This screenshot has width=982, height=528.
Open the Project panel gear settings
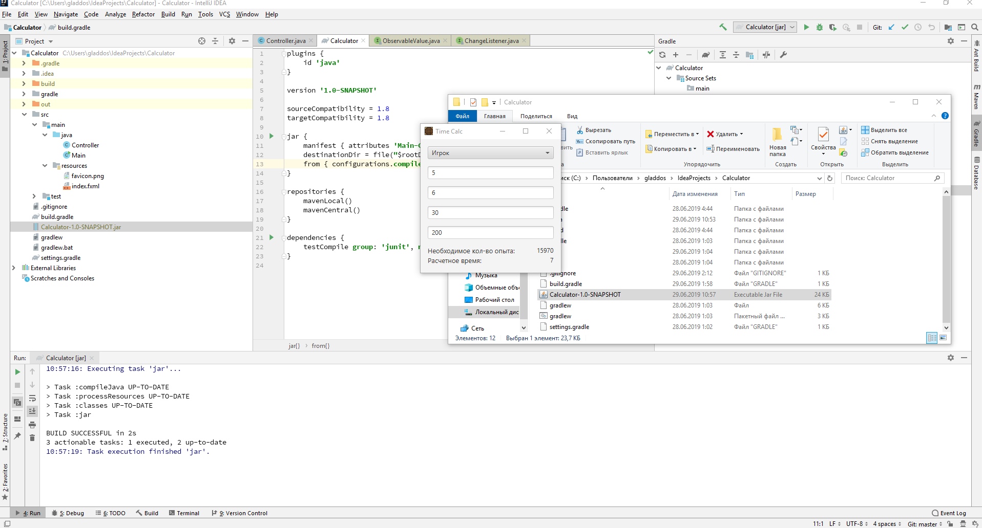232,41
